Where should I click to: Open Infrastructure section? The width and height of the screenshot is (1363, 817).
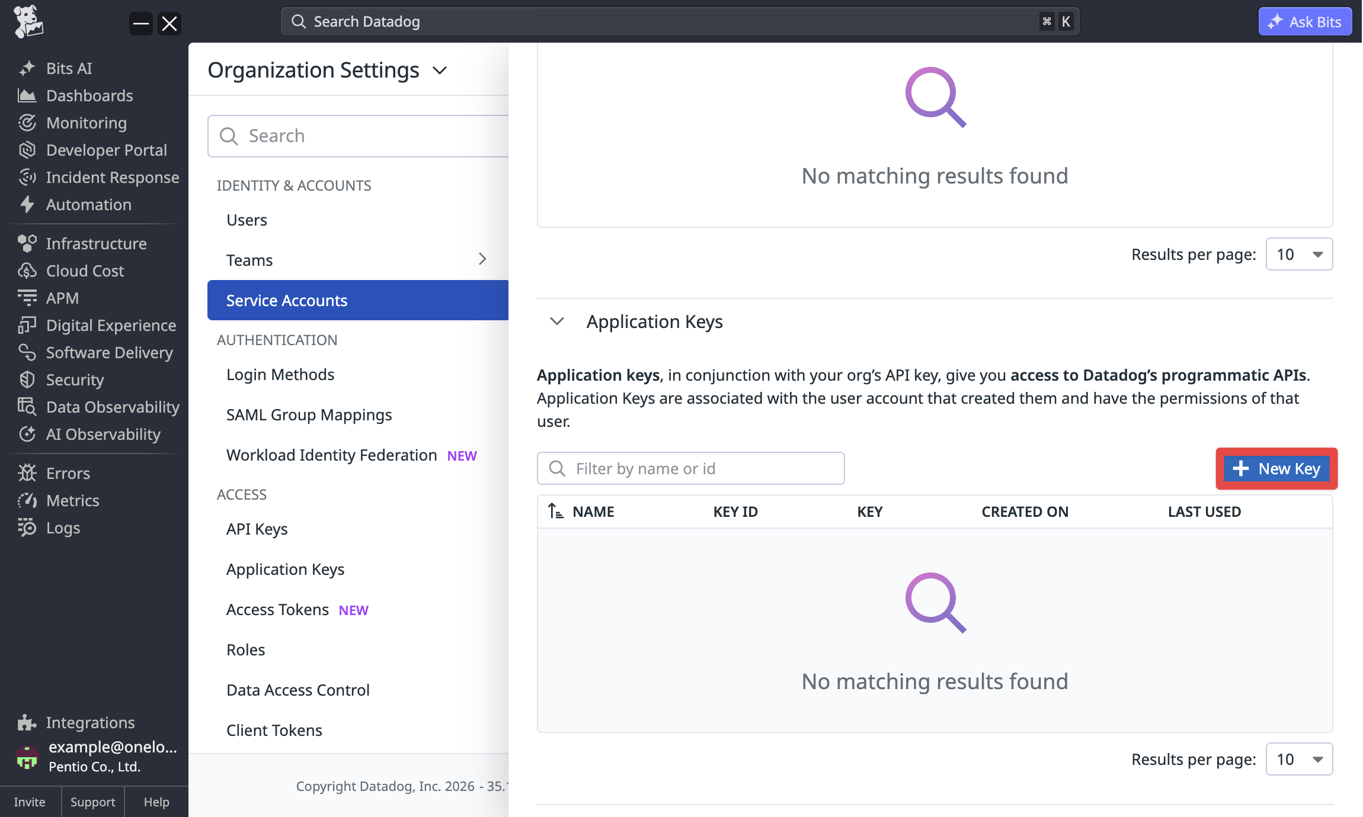pyautogui.click(x=82, y=243)
